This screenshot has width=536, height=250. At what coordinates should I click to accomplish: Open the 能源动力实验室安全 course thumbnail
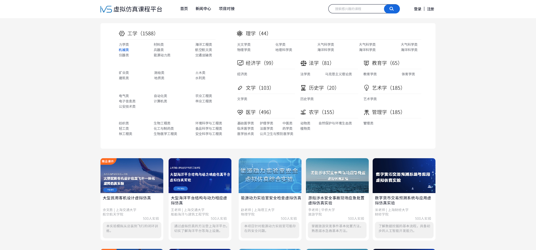pyautogui.click(x=270, y=176)
